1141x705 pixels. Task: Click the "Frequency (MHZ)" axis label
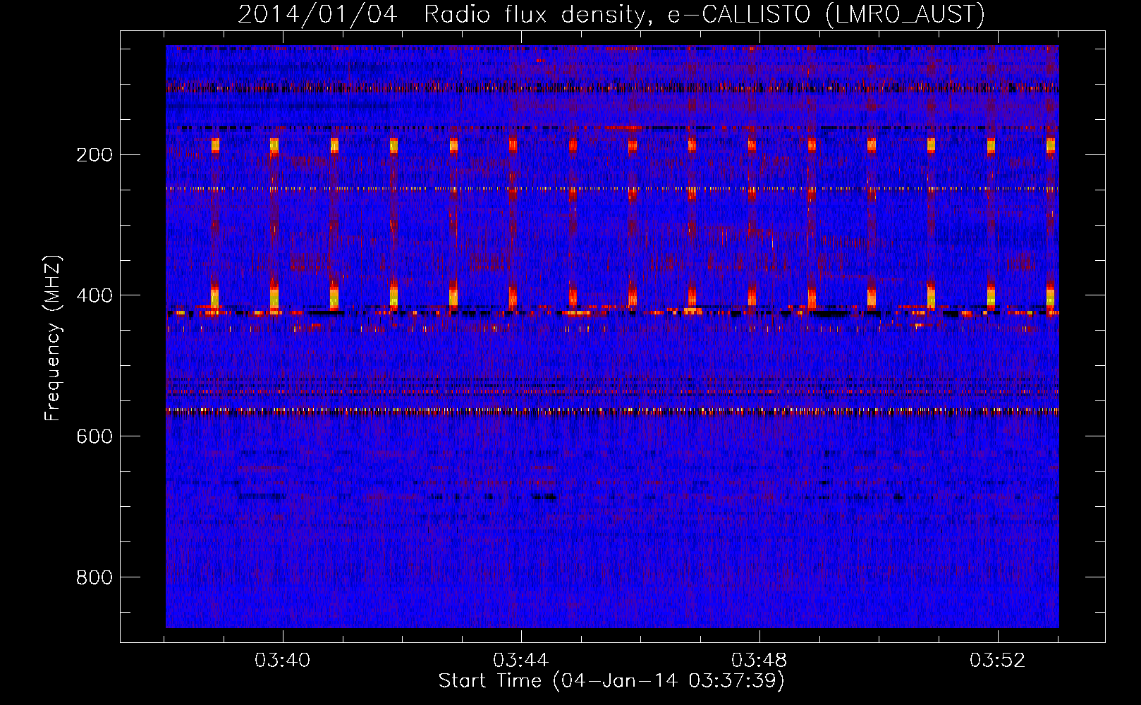tap(53, 338)
